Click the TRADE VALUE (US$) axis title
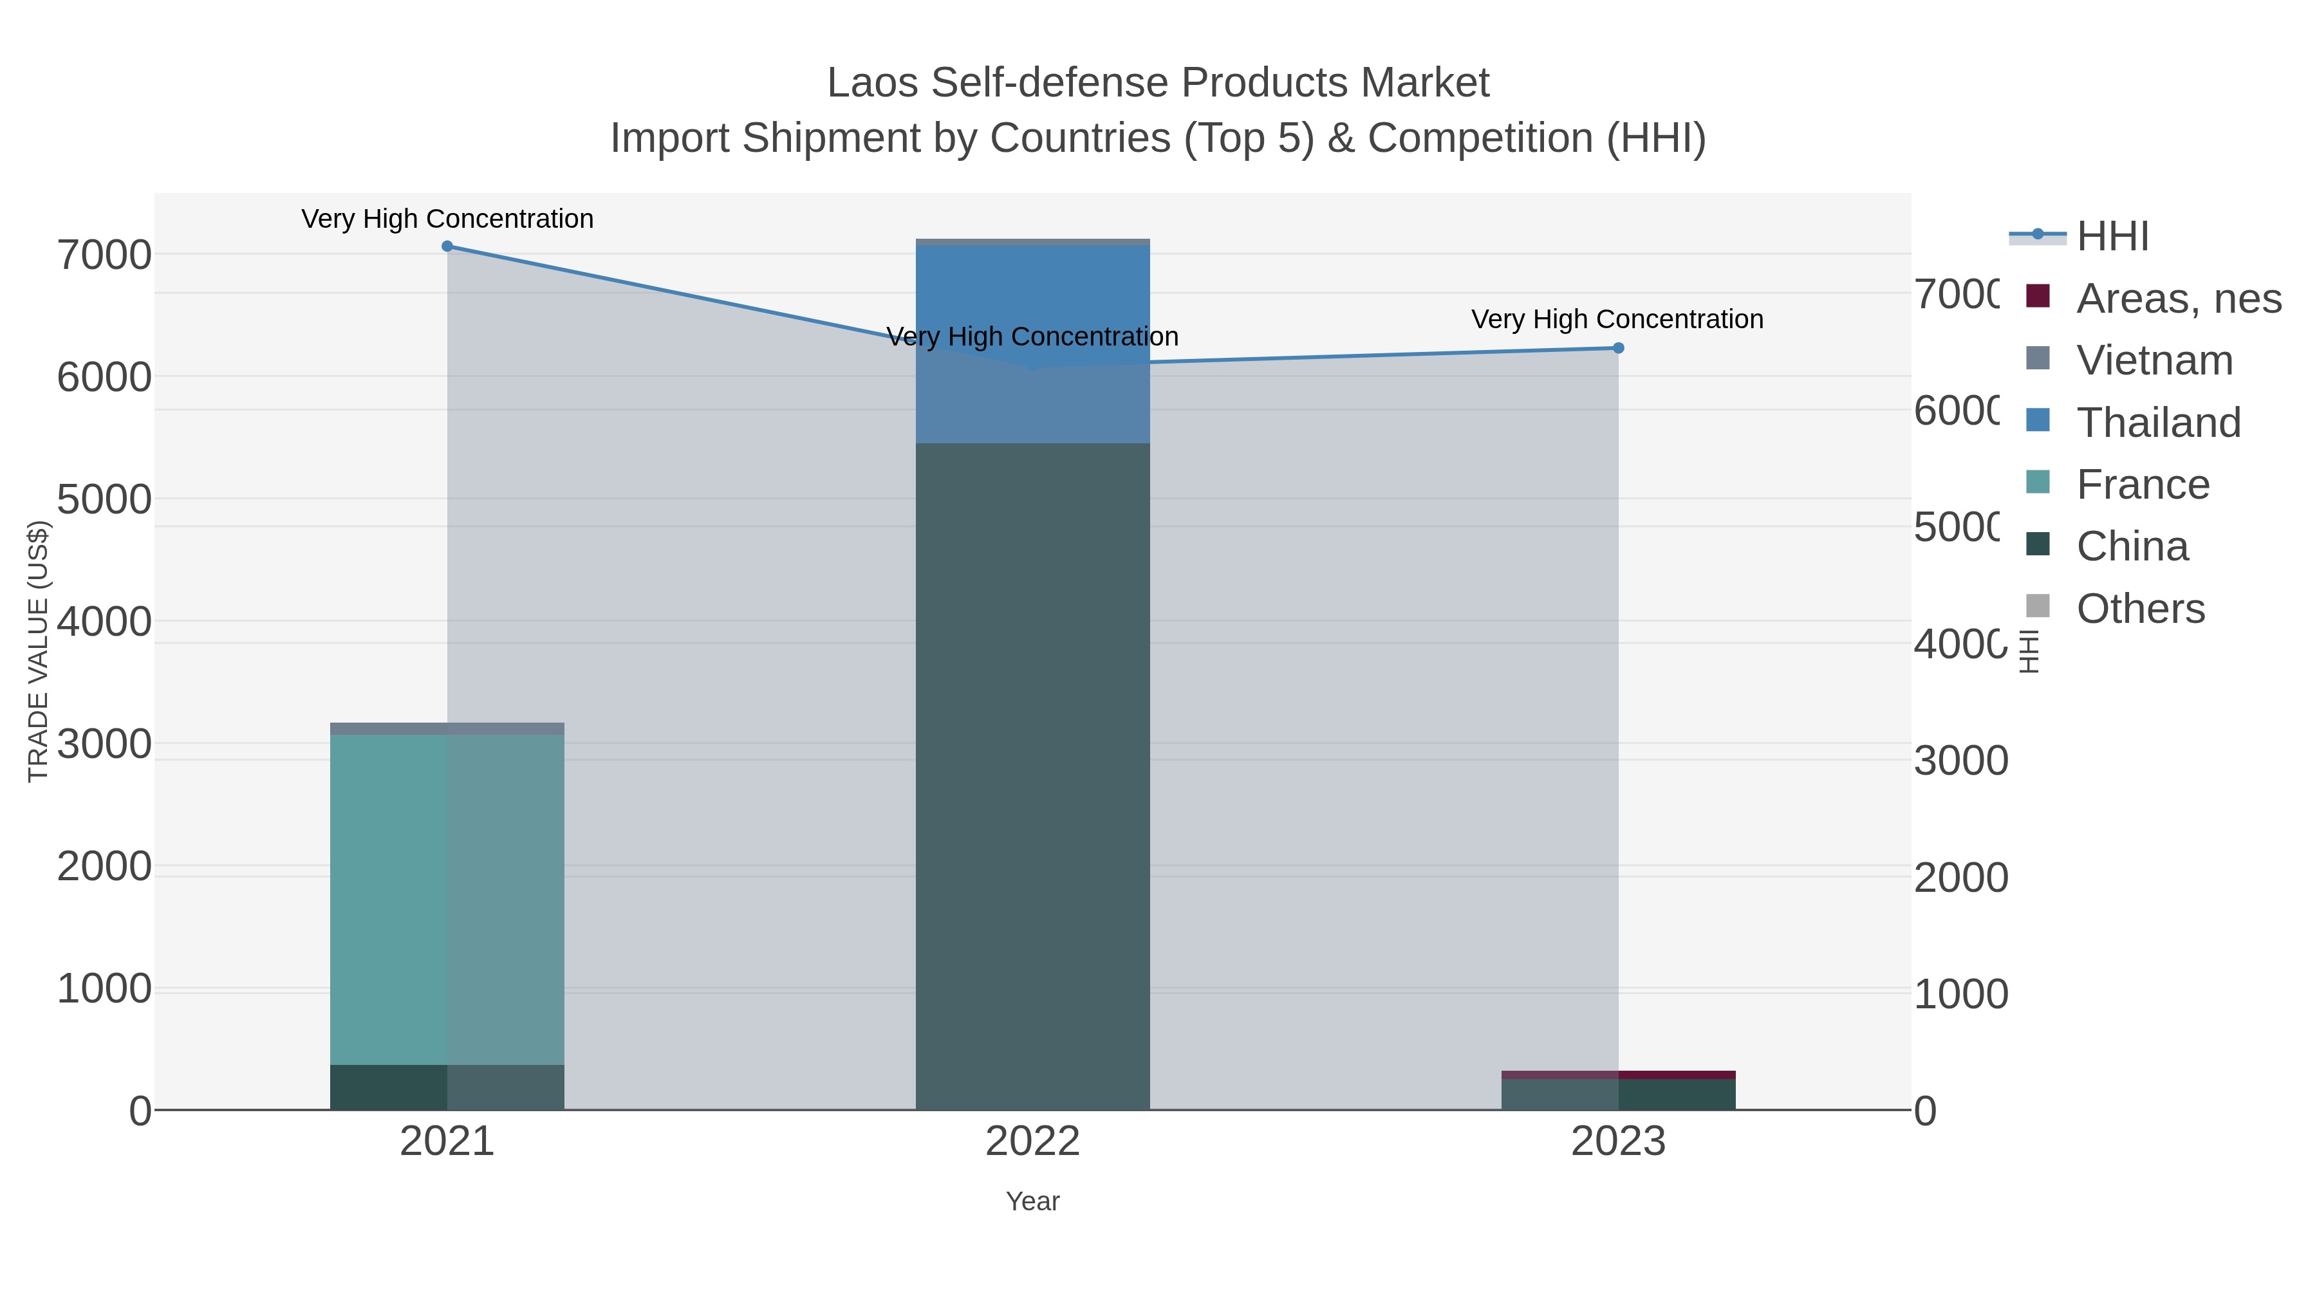Screen dimensions: 2317x1303 click(x=38, y=651)
